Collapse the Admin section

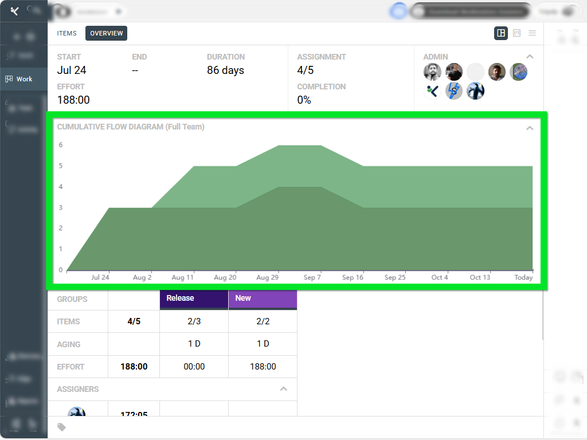pos(530,57)
